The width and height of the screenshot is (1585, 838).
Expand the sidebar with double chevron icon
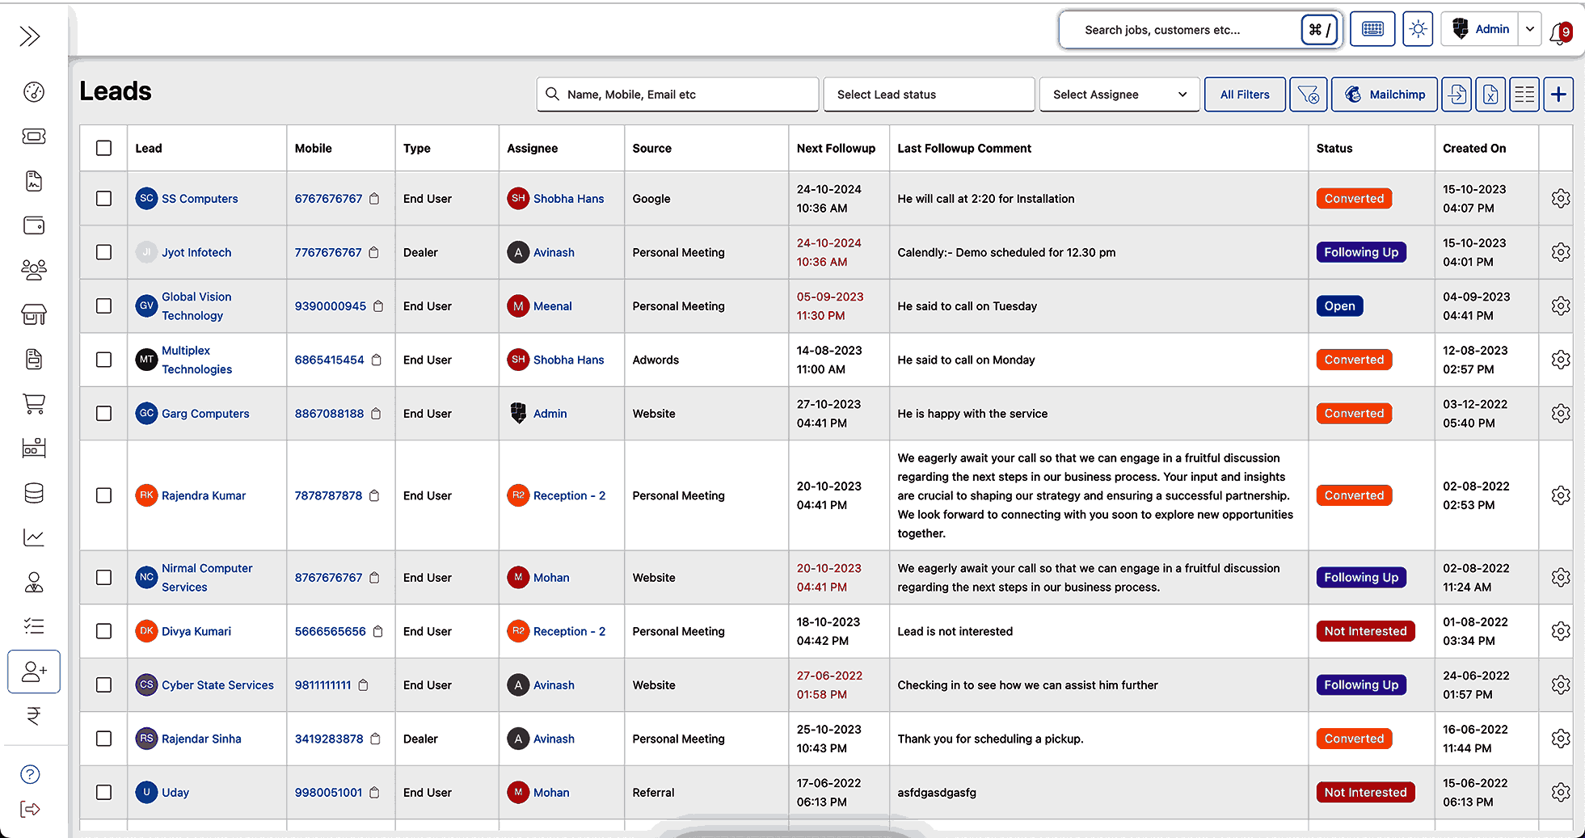(x=31, y=36)
